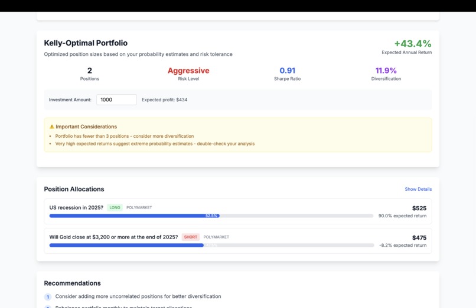
Task: Click the 2 Positions count
Action: tap(90, 71)
